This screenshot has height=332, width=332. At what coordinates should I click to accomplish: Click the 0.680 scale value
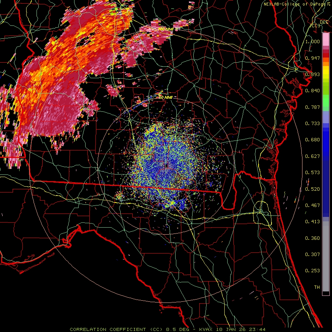click(312, 140)
